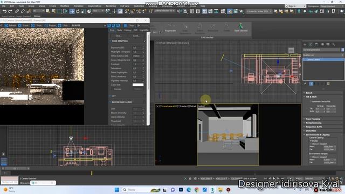Switch to the History tab in frame buffer
The width and height of the screenshot is (345, 194).
(128, 30)
